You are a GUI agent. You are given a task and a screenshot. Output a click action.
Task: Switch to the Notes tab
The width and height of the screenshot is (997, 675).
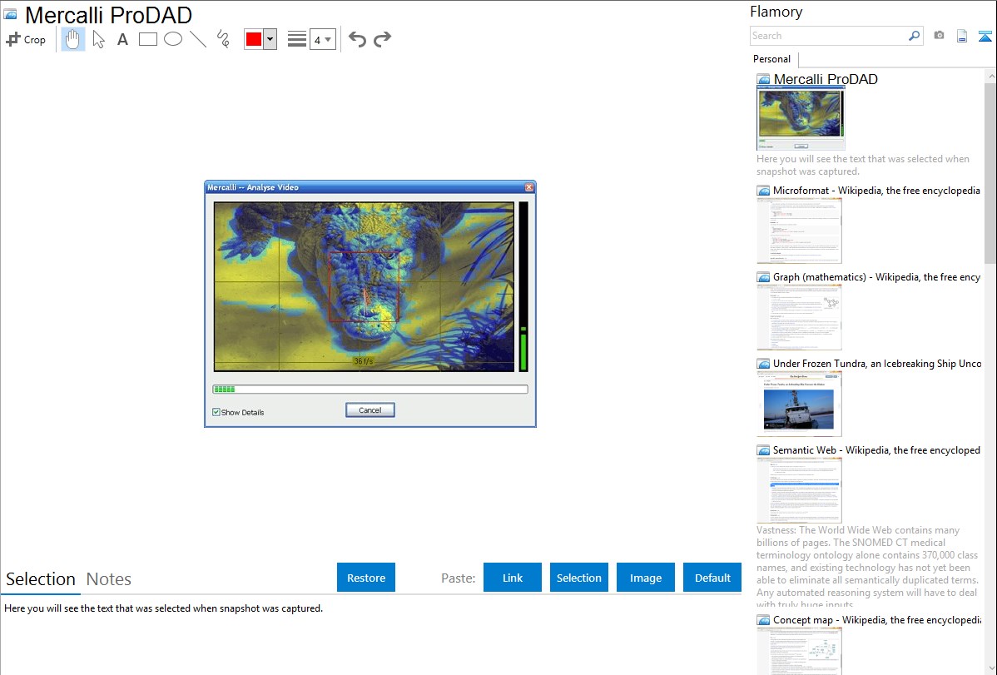[x=109, y=579]
